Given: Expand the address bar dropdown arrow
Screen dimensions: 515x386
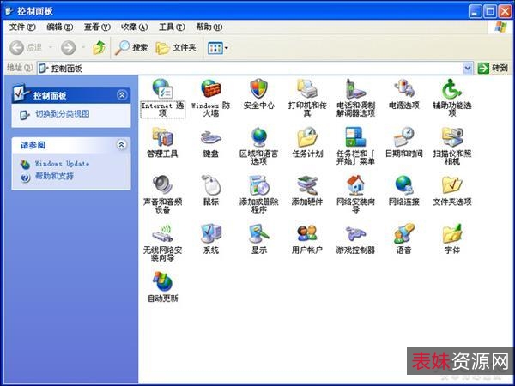Looking at the screenshot, I should 468,69.
